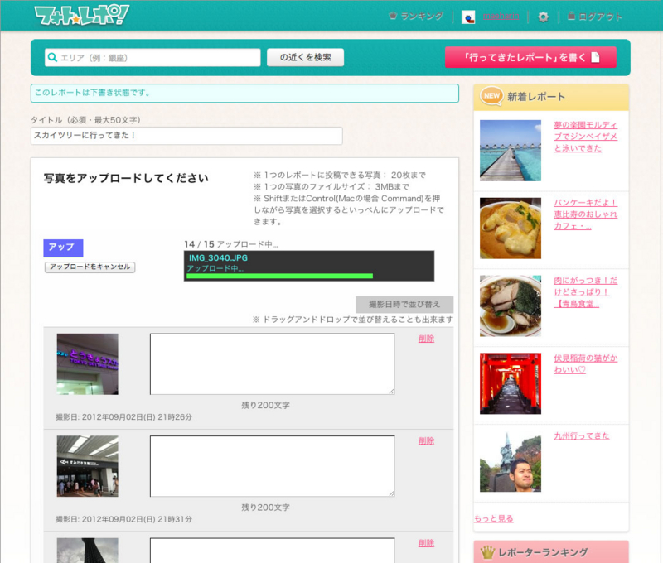Delete the third photo in the list
The width and height of the screenshot is (663, 563).
tap(426, 543)
